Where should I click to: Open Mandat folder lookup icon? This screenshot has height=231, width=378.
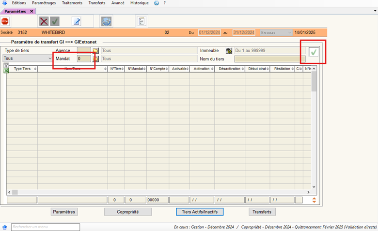[95, 58]
